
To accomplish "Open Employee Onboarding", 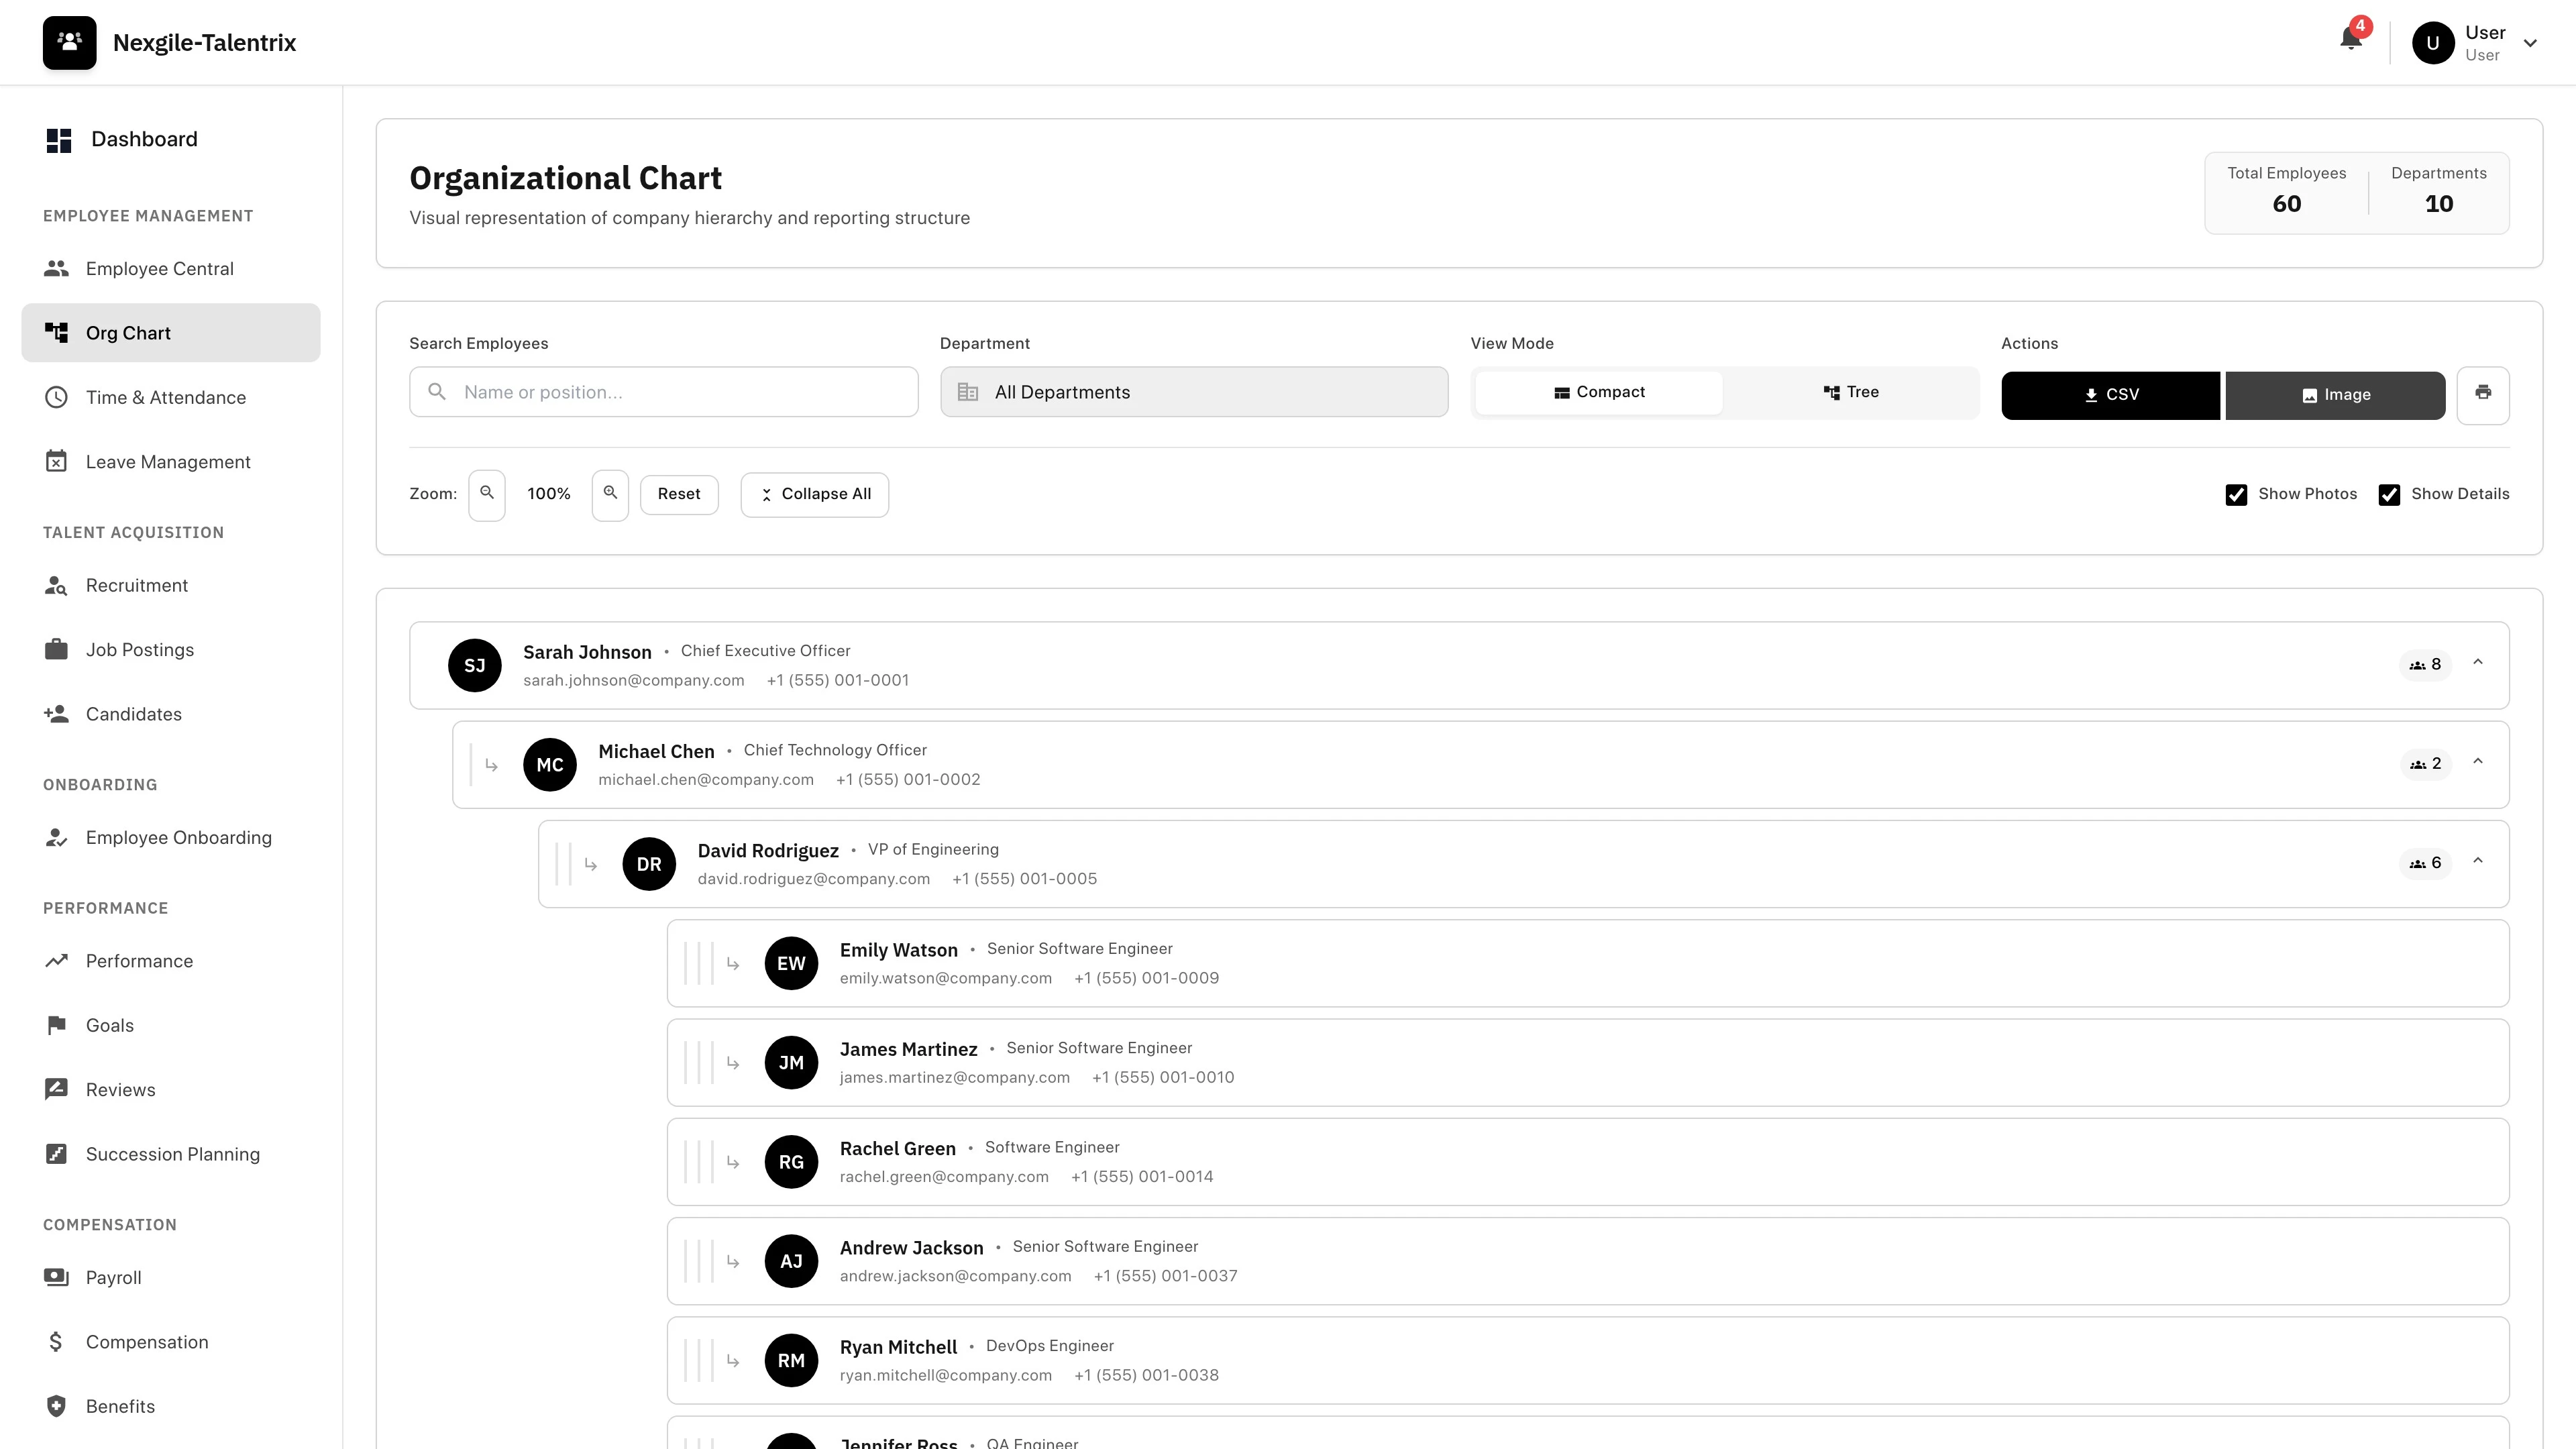I will tap(171, 837).
